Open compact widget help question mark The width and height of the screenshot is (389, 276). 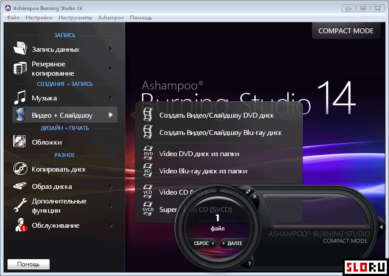(x=249, y=264)
